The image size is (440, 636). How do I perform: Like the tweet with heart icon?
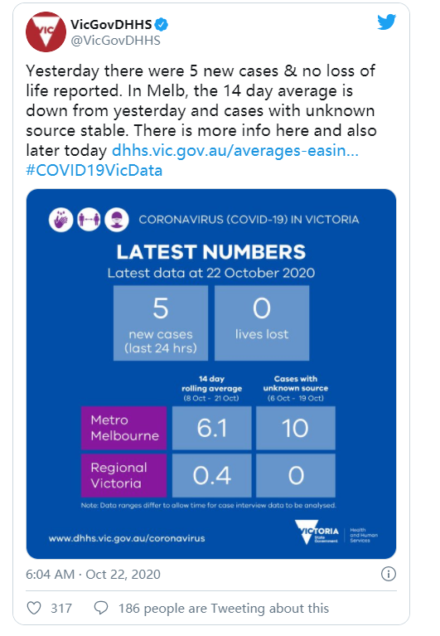pos(34,608)
